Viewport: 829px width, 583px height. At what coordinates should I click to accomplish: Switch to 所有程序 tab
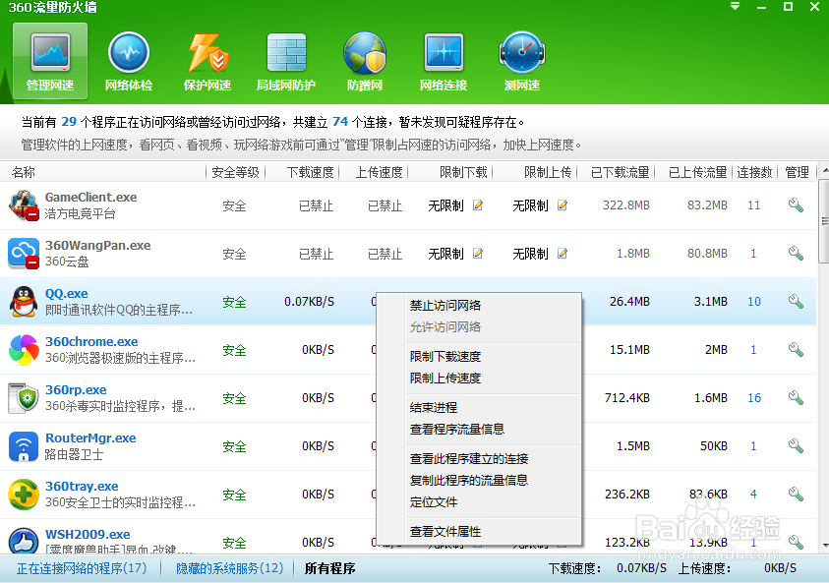[329, 568]
